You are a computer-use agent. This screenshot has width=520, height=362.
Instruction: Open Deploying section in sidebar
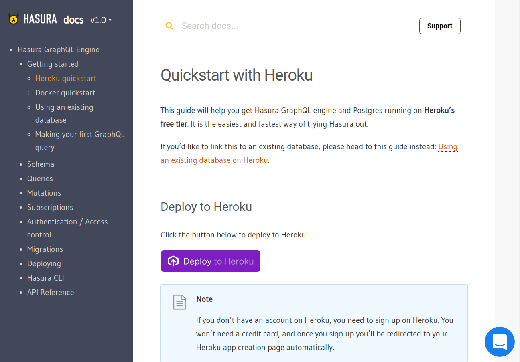pyautogui.click(x=44, y=264)
